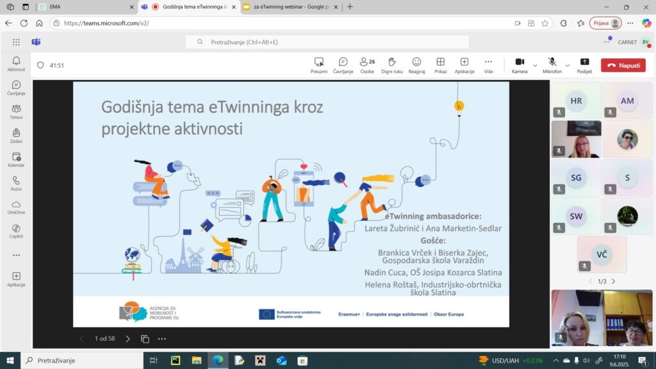Image resolution: width=656 pixels, height=369 pixels.
Task: Open meeting chat Čavrljanje in toolbar
Action: click(x=343, y=65)
